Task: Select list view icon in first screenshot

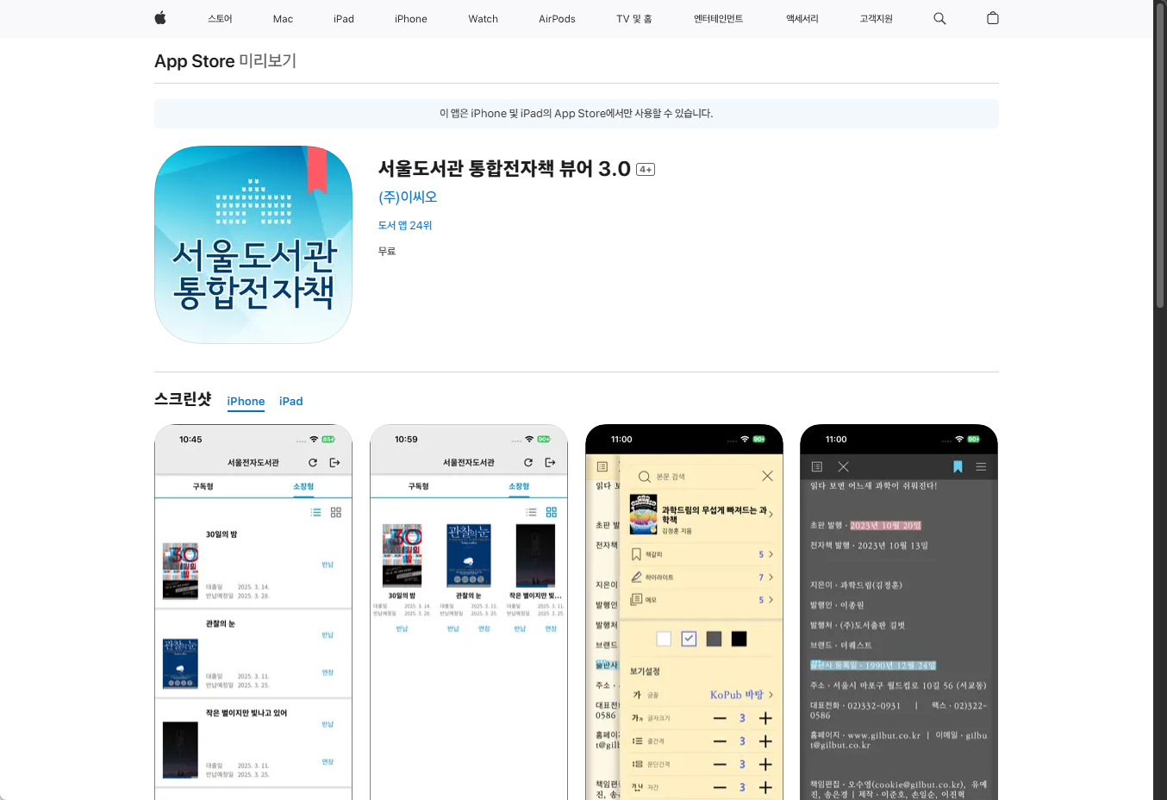Action: [315, 512]
